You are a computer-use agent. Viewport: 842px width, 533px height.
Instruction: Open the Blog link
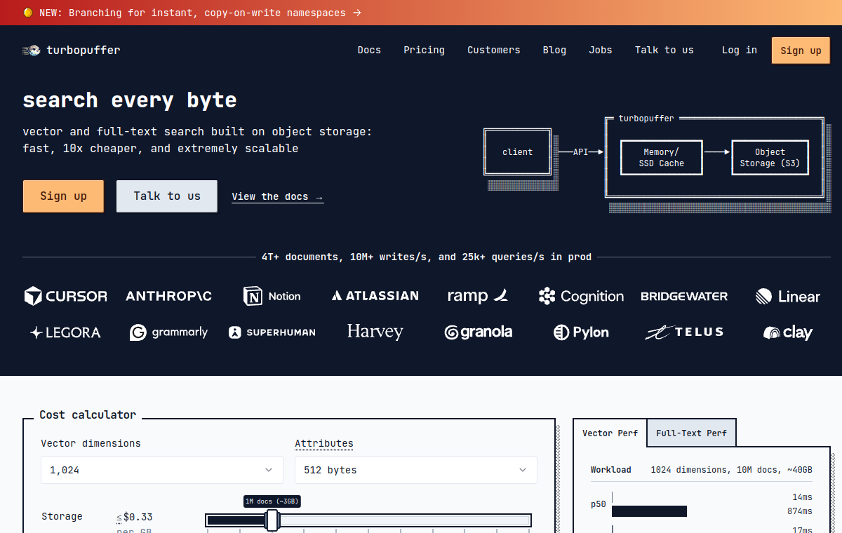pos(554,50)
